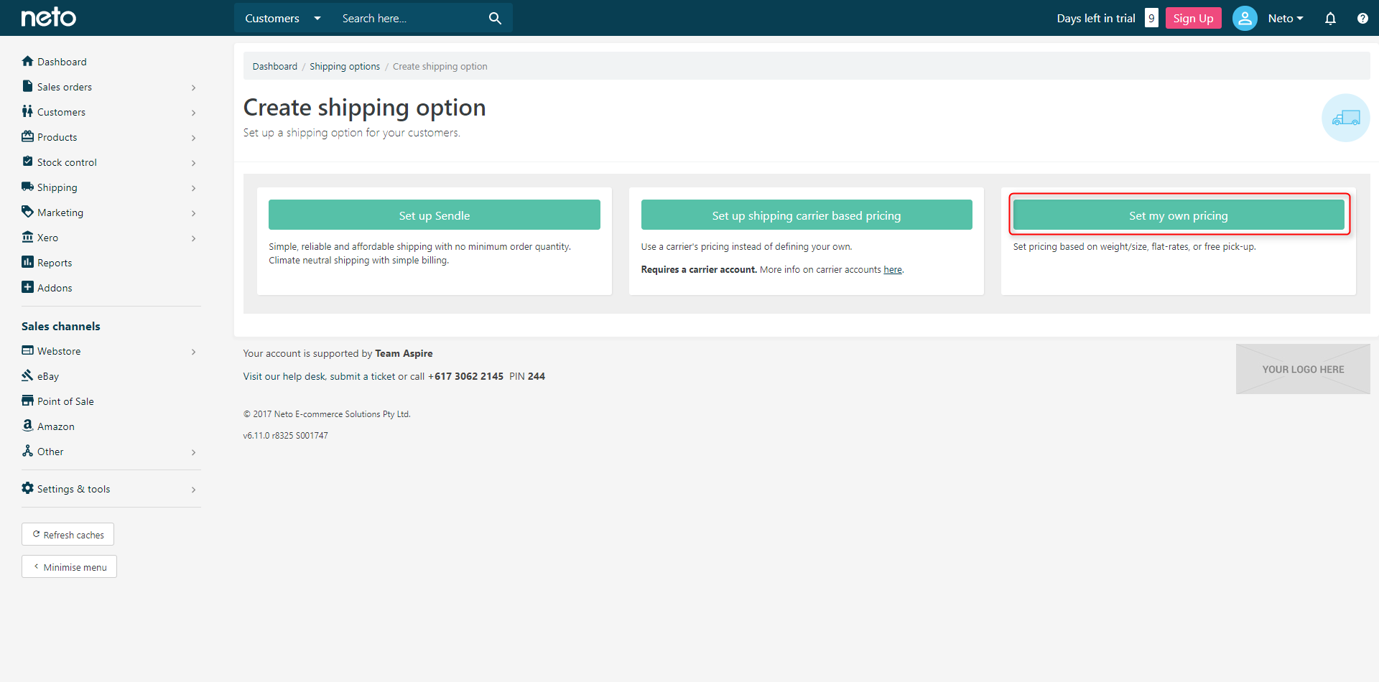Click the Point of Sale register icon
Image resolution: width=1379 pixels, height=682 pixels.
pos(27,401)
